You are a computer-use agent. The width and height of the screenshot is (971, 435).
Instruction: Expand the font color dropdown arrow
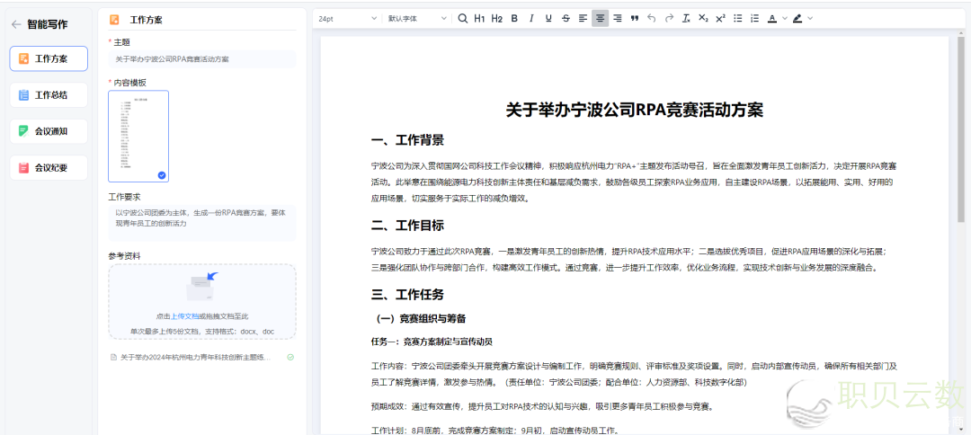[784, 18]
